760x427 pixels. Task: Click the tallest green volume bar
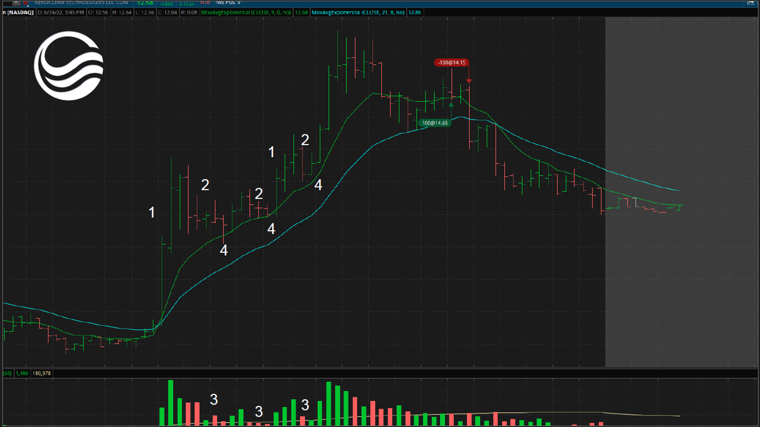171,403
